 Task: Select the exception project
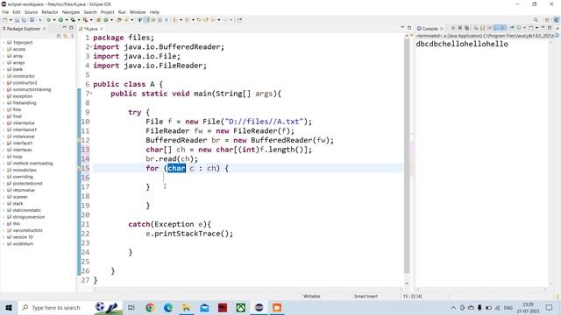click(22, 96)
